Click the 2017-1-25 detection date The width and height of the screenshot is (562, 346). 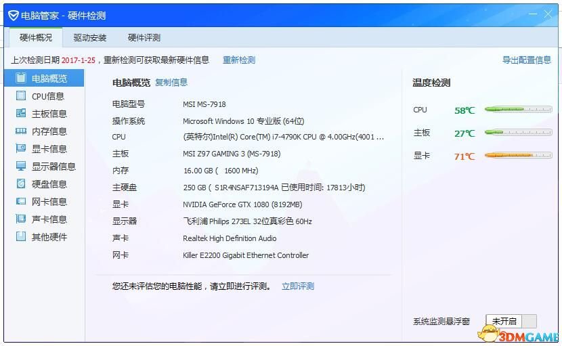pyautogui.click(x=79, y=60)
